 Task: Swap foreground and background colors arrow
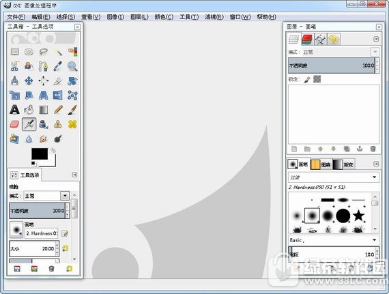[53, 150]
